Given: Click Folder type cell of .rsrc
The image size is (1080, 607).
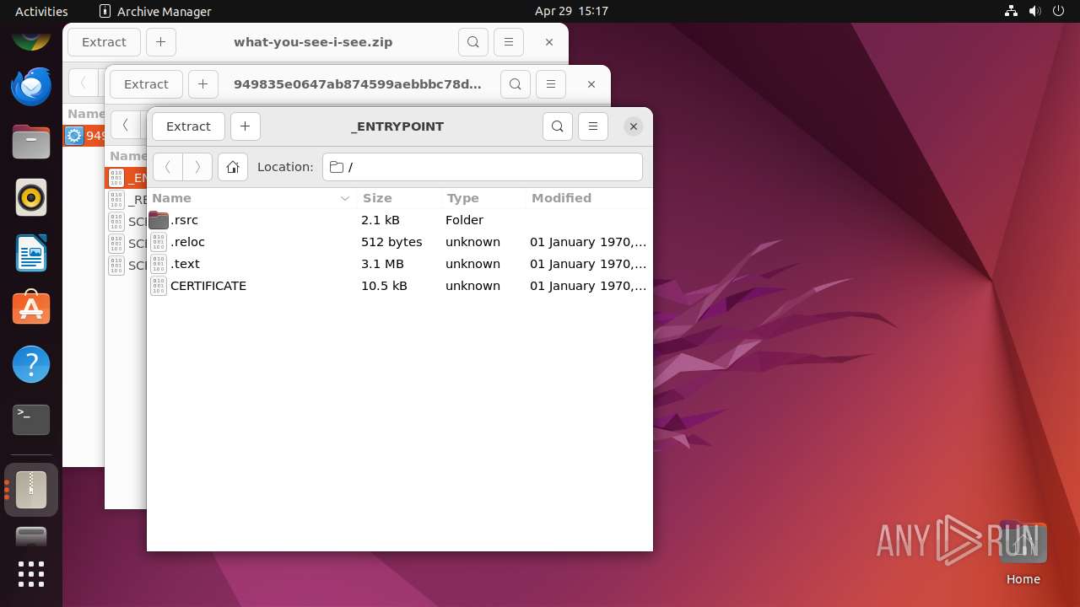Looking at the screenshot, I should (464, 220).
